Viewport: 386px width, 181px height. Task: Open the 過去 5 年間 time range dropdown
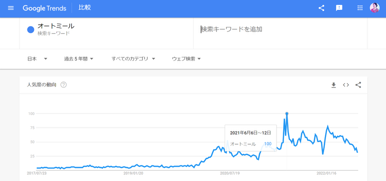78,59
